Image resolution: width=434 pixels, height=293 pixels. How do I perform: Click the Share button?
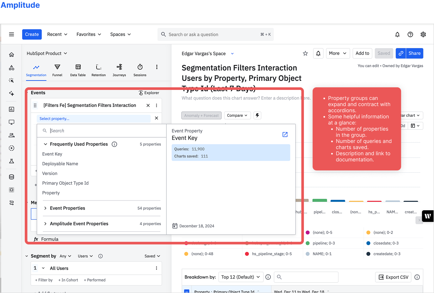[414, 53]
